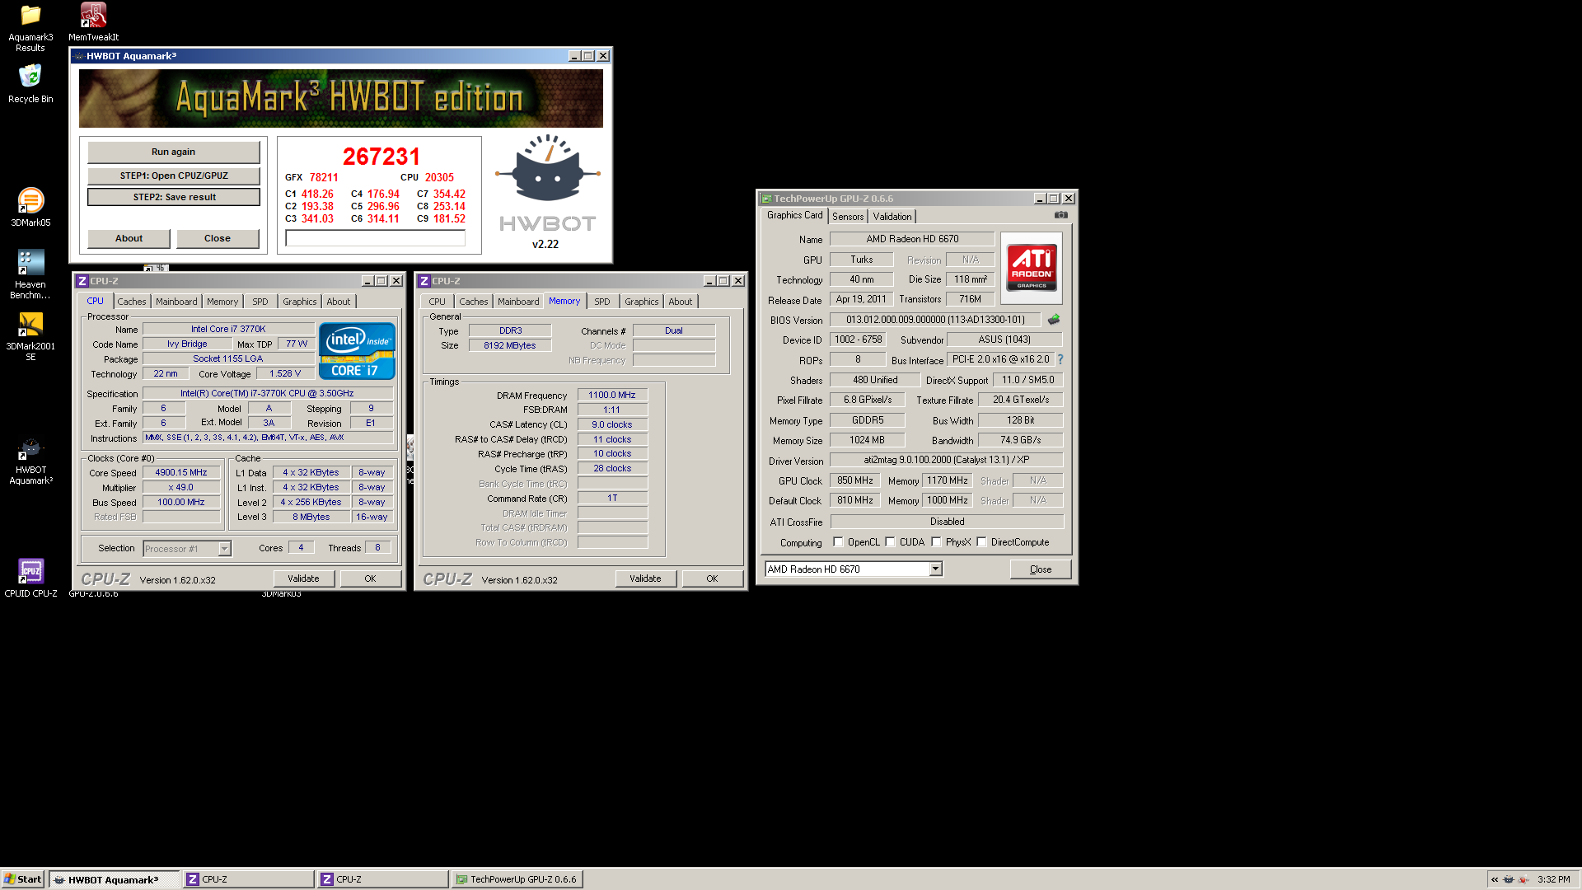Expand hidden system tray icons chevron
The width and height of the screenshot is (1582, 890).
(x=1495, y=879)
